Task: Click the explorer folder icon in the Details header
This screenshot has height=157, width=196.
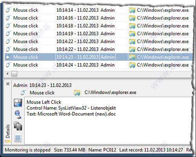Action: (x=77, y=93)
